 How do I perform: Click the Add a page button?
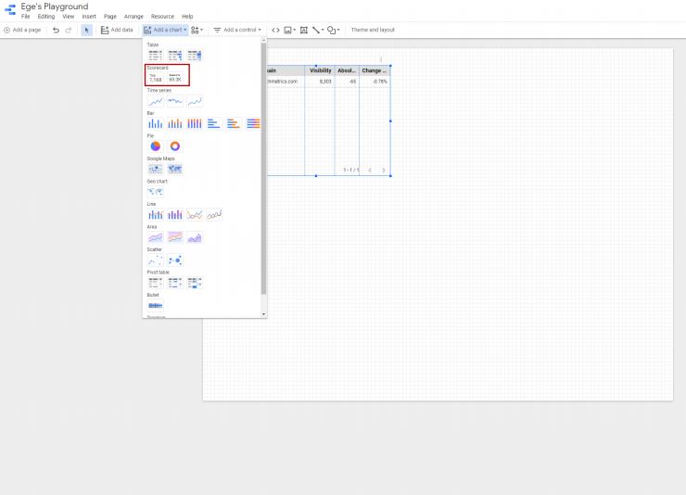coord(22,31)
